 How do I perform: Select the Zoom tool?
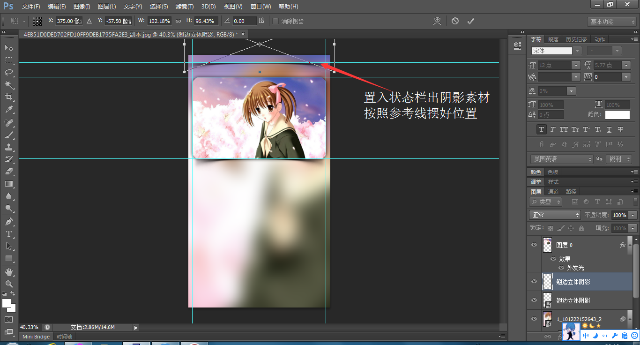click(9, 284)
